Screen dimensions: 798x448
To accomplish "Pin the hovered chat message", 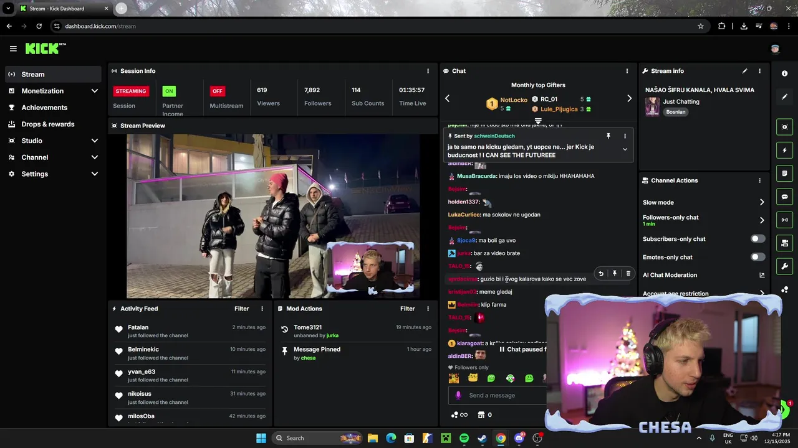I will pos(615,273).
